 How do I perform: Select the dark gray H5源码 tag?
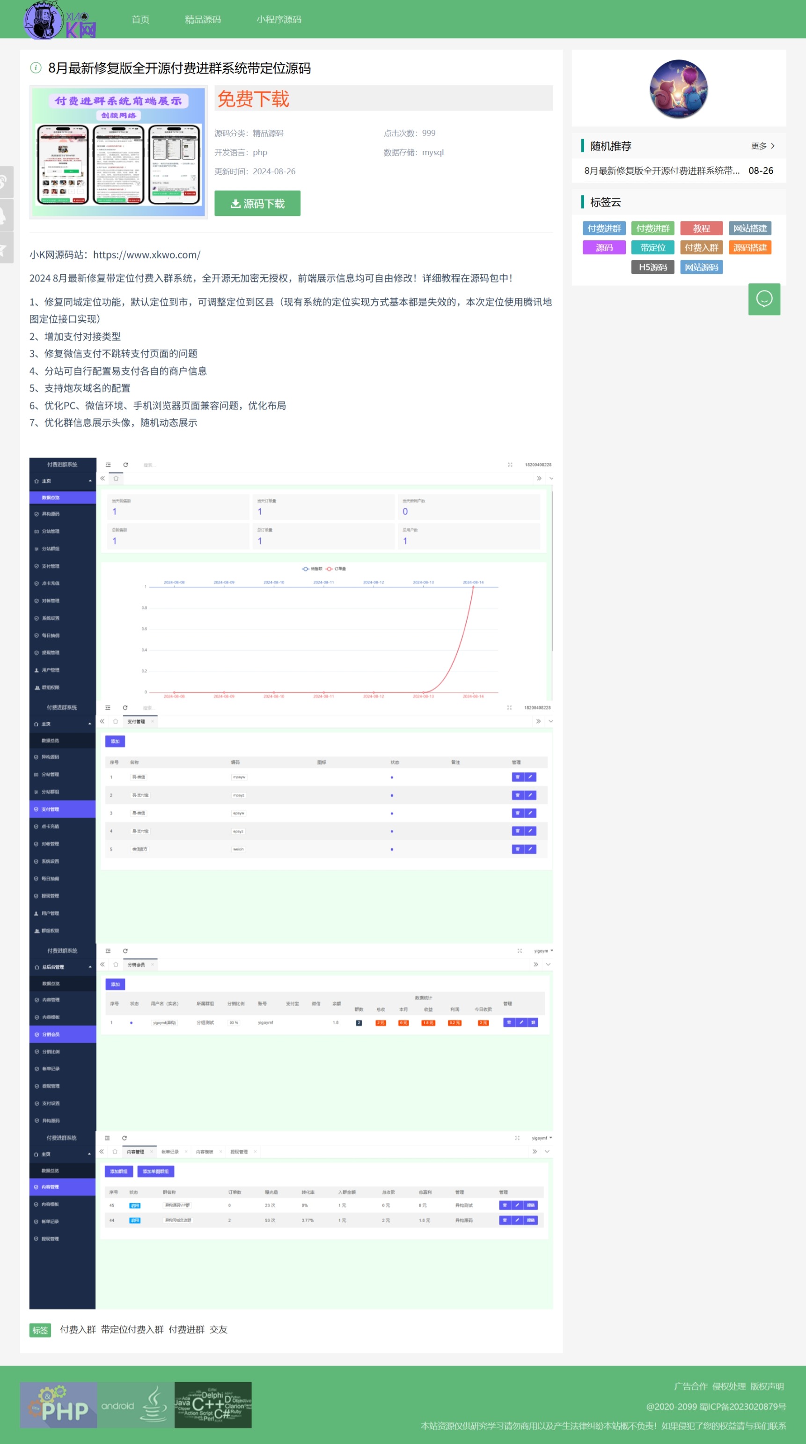pos(652,267)
